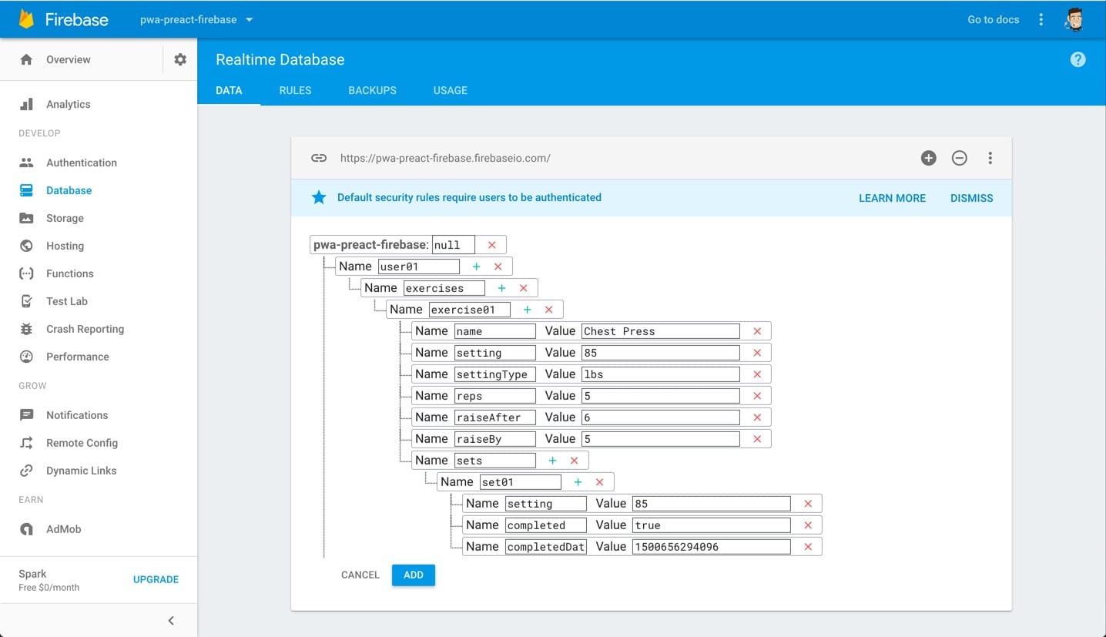Remove the raiseAfter row
Screen dimensions: 1106x637
click(x=757, y=417)
